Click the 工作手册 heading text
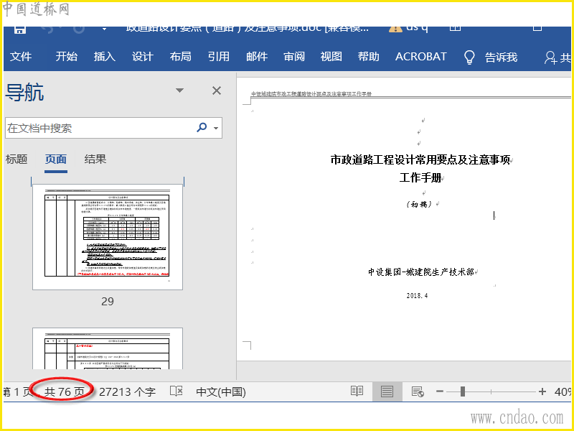Viewport: 574px width, 431px height. point(420,177)
